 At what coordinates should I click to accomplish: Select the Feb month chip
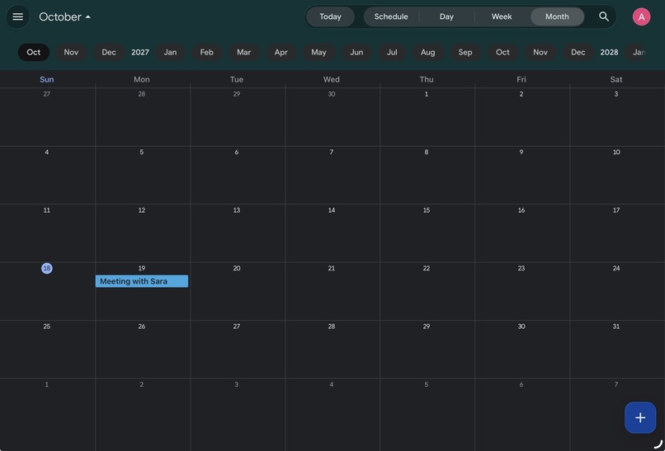click(206, 52)
